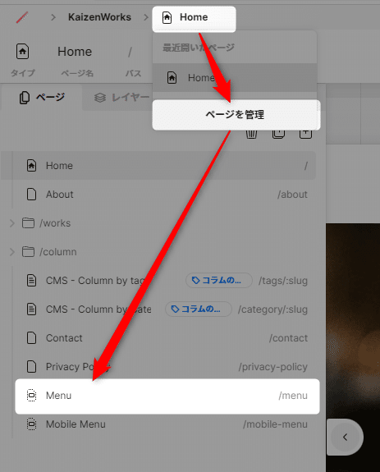Click the trash delete page icon
This screenshot has height=472, width=380.
tap(251, 134)
